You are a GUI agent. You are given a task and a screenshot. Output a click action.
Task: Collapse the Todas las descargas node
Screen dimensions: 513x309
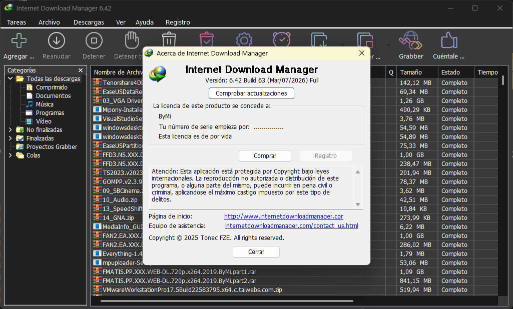point(10,79)
